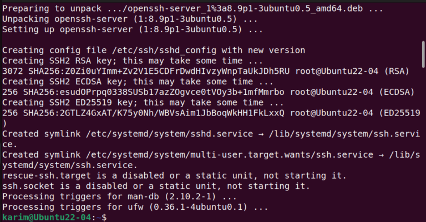This screenshot has height=222, width=426.
Task: Click the karim@Ubuntu22-04 shell prompt
Action: (54, 218)
